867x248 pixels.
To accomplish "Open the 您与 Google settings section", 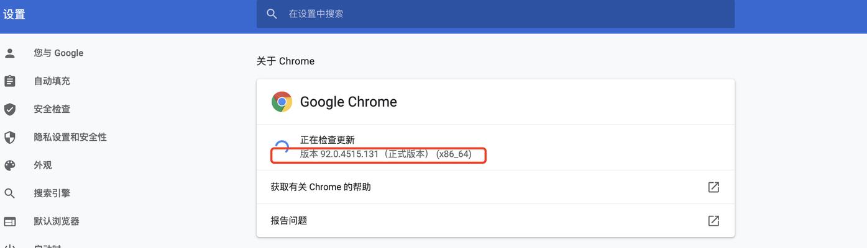I will pos(58,53).
